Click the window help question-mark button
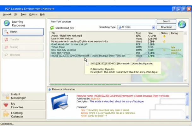Image resolution: width=192 pixels, height=126 pixels. (174, 9)
